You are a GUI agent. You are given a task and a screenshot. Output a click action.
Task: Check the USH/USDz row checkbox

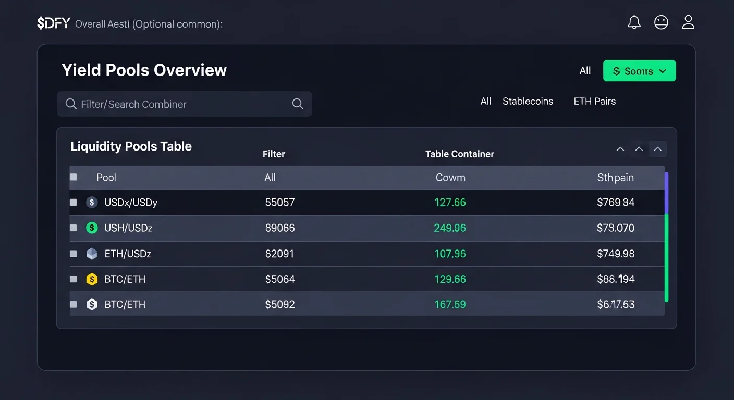[74, 228]
